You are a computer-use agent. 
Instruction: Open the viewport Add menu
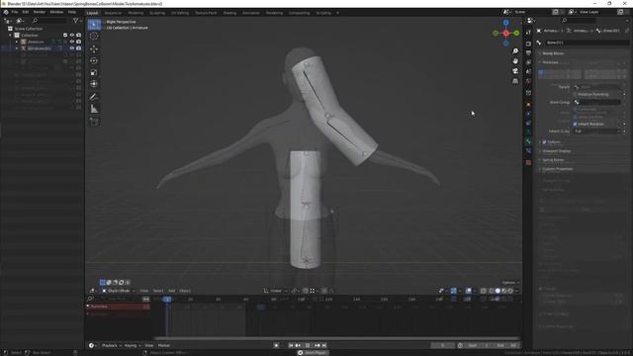click(x=171, y=291)
